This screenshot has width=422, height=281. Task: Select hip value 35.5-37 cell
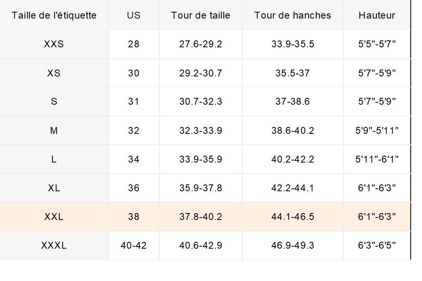293,73
